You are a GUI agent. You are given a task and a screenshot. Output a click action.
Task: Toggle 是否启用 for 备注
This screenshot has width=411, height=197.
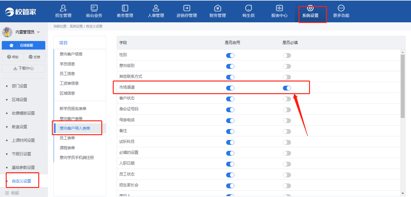230,132
